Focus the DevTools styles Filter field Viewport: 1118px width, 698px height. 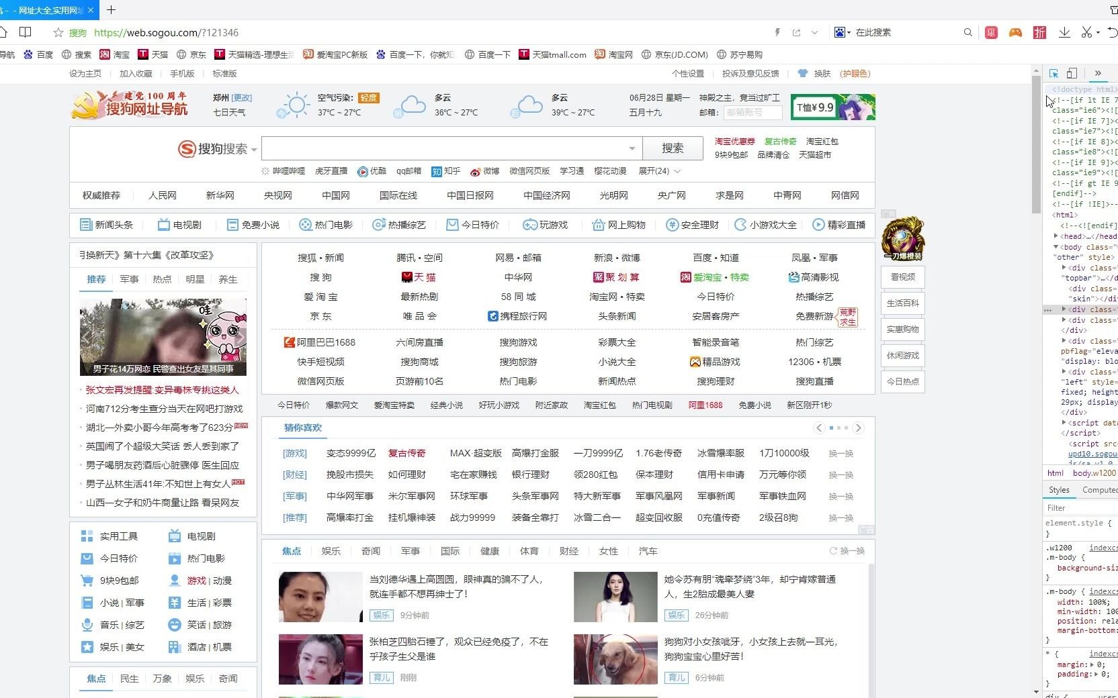pyautogui.click(x=1080, y=508)
